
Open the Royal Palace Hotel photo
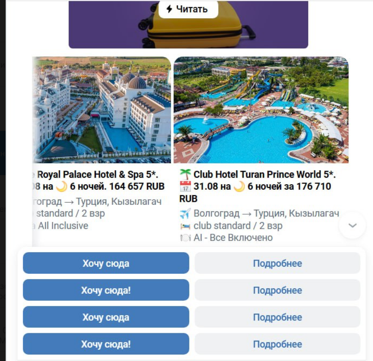pyautogui.click(x=102, y=110)
